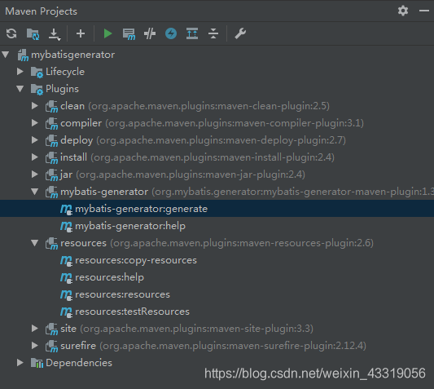The width and height of the screenshot is (434, 389).
Task: Click the Maven Projects panel title
Action: [41, 11]
